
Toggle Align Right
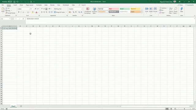pyautogui.click(x=46, y=12)
